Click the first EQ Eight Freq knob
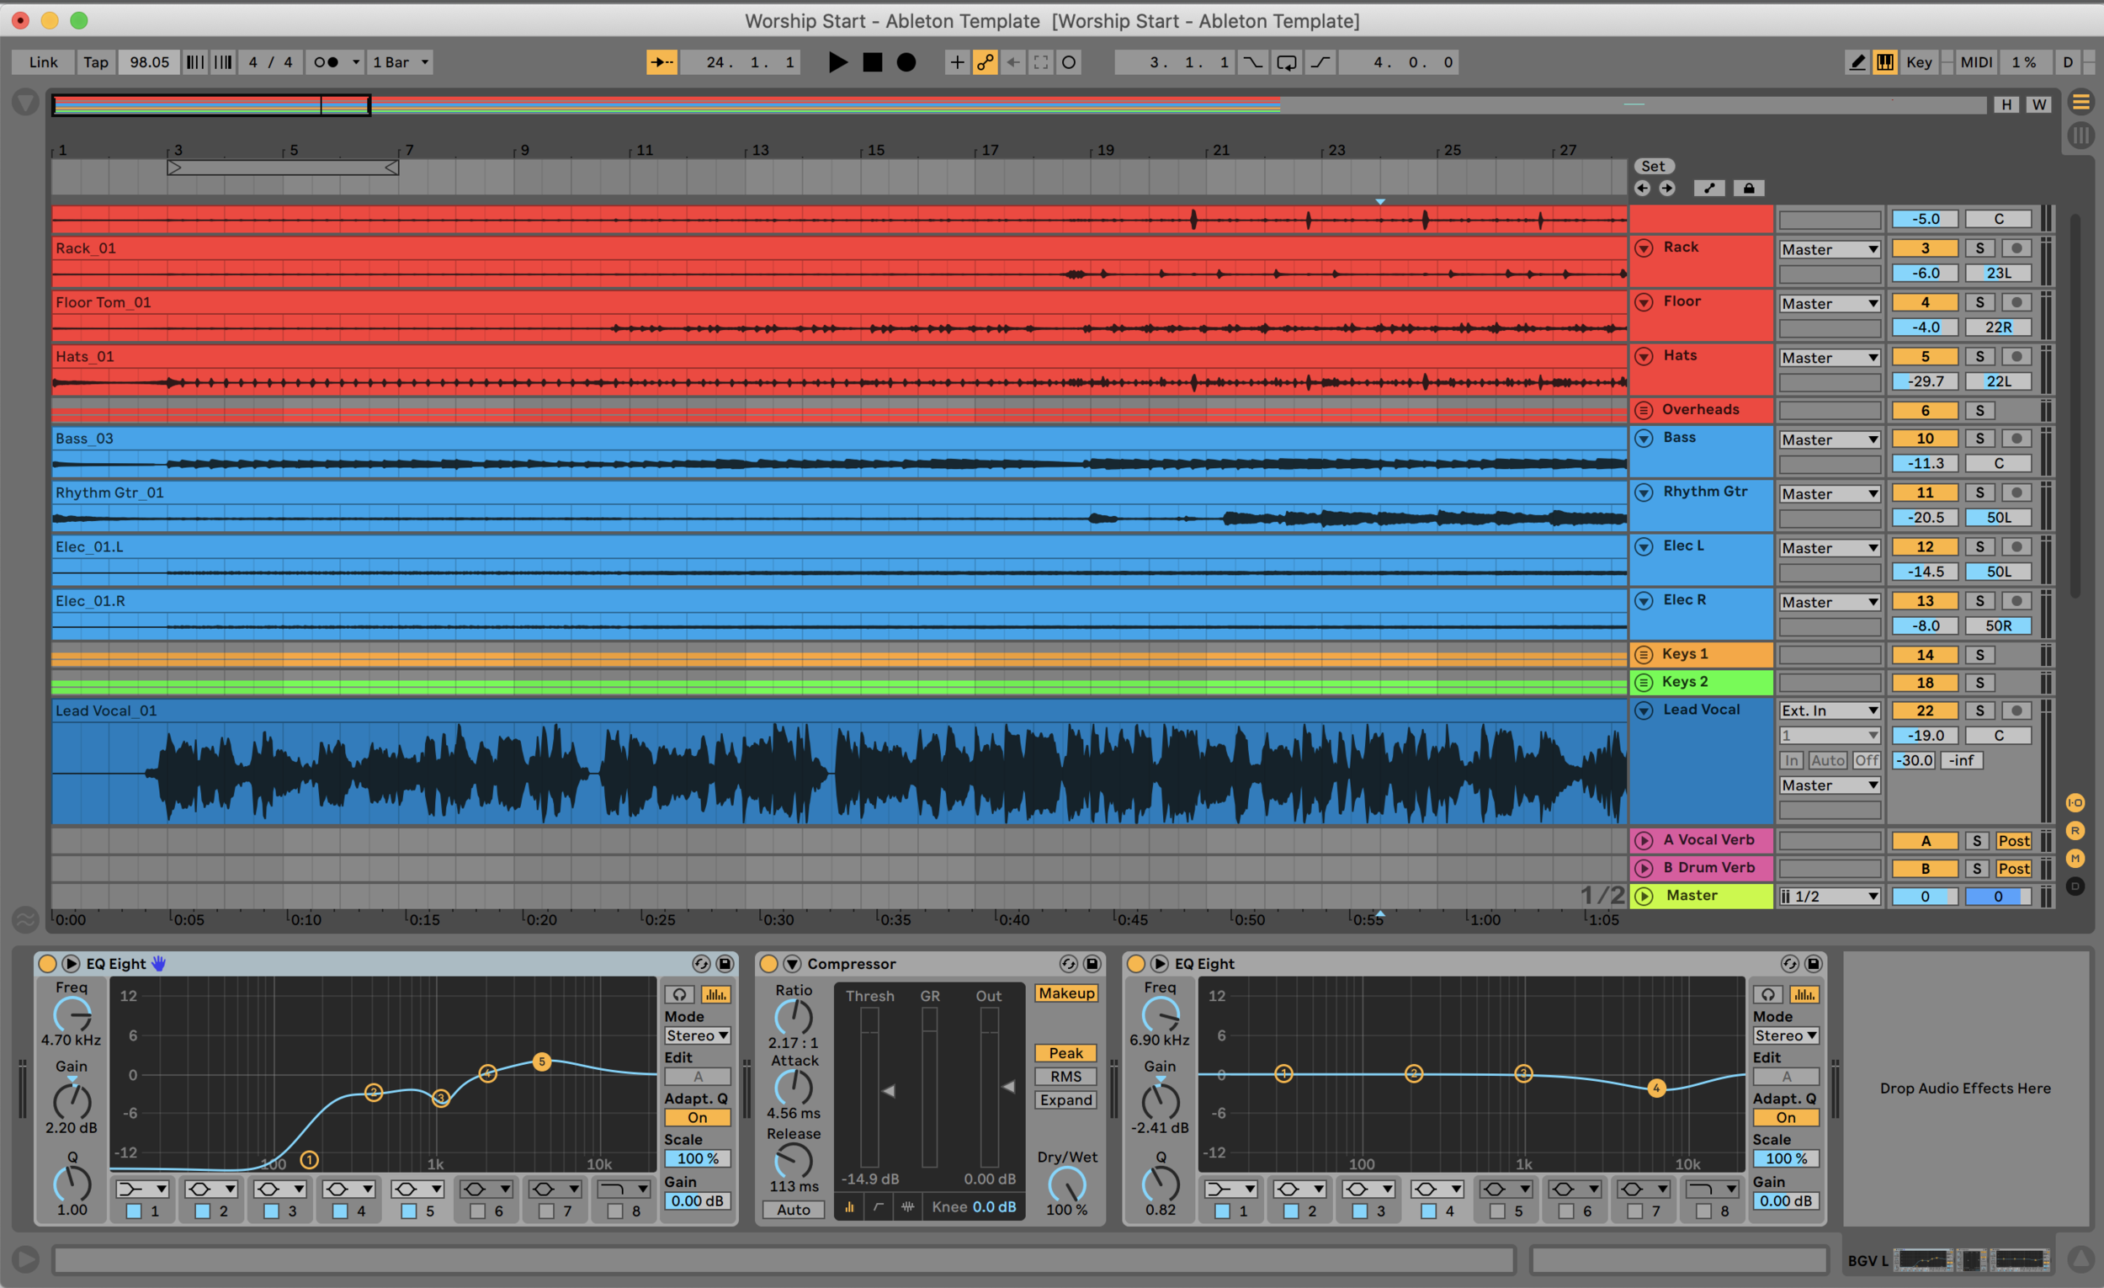Image resolution: width=2104 pixels, height=1288 pixels. [x=72, y=1014]
